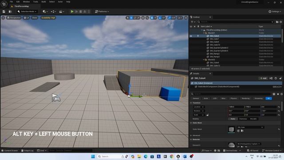Select SM_Cube7 in the Outliner
The width and height of the screenshot is (284, 160).
coord(214,39)
